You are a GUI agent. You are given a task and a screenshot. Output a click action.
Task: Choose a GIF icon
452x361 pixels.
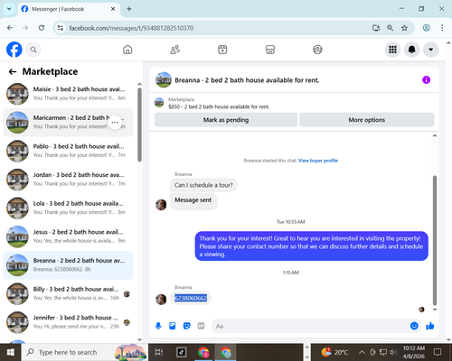pyautogui.click(x=201, y=326)
